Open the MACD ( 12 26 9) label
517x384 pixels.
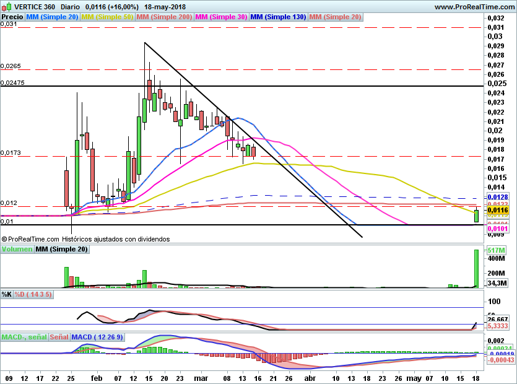[x=97, y=337]
